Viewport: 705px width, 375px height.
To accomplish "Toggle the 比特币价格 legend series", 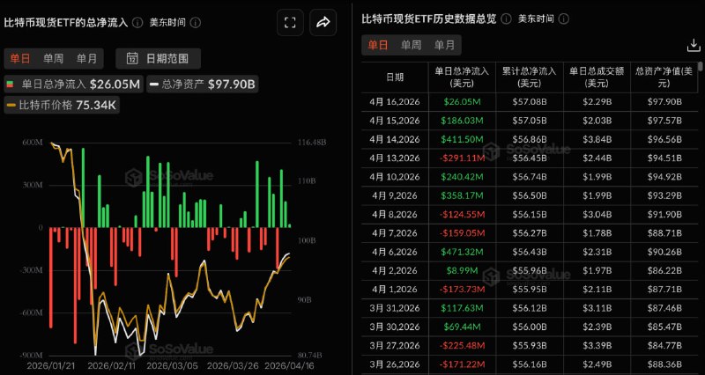I will (62, 106).
